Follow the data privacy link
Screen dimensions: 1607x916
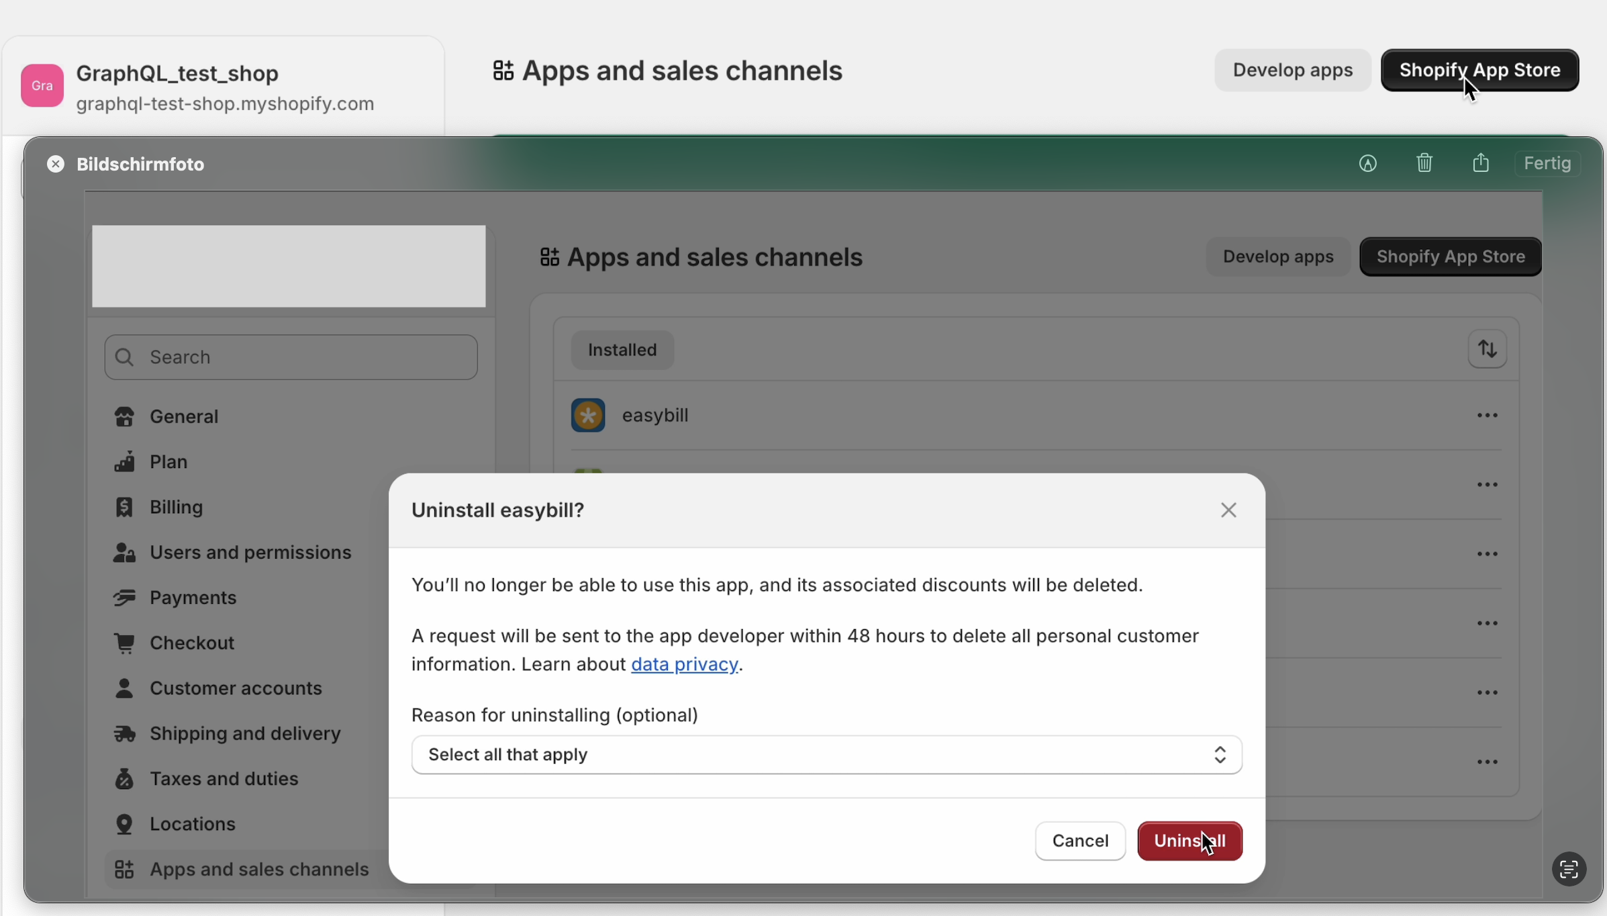(x=684, y=664)
